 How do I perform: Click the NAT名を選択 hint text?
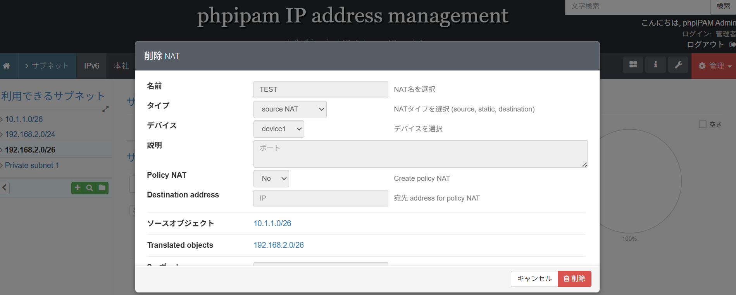tap(414, 89)
